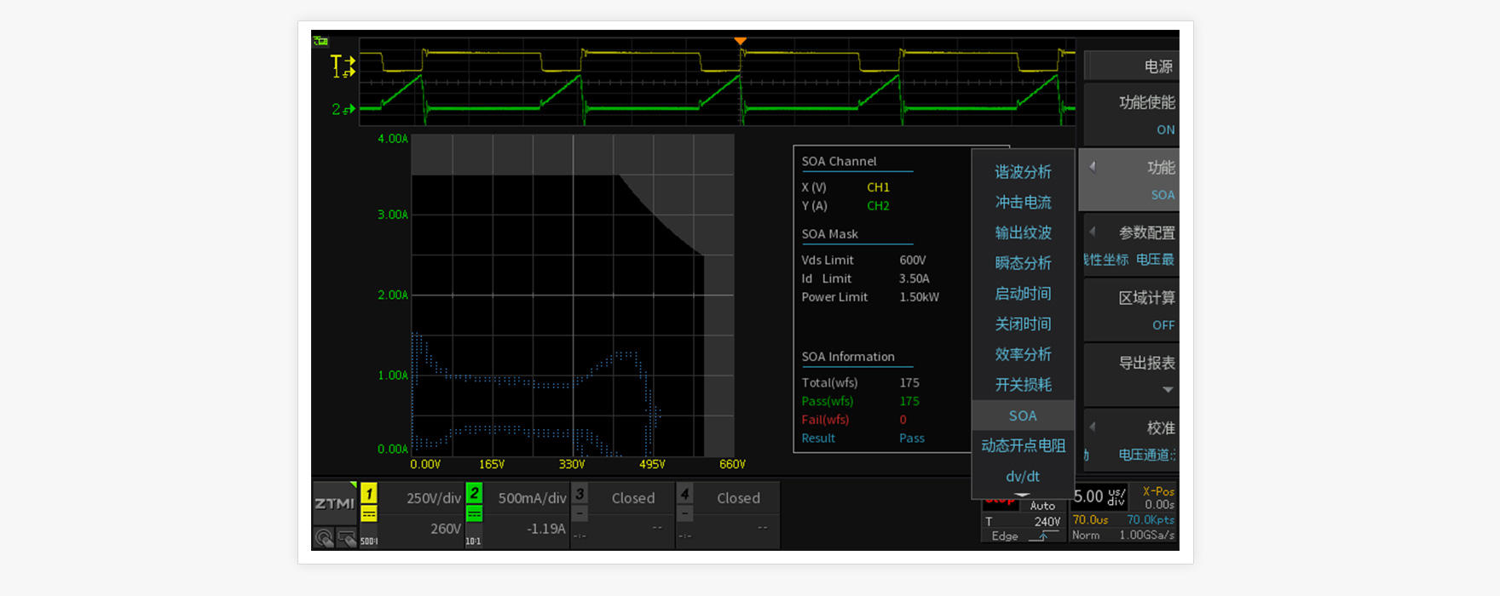Click the green channel 2 DC coupling icon
Screen dimensions: 1500x596
[475, 514]
